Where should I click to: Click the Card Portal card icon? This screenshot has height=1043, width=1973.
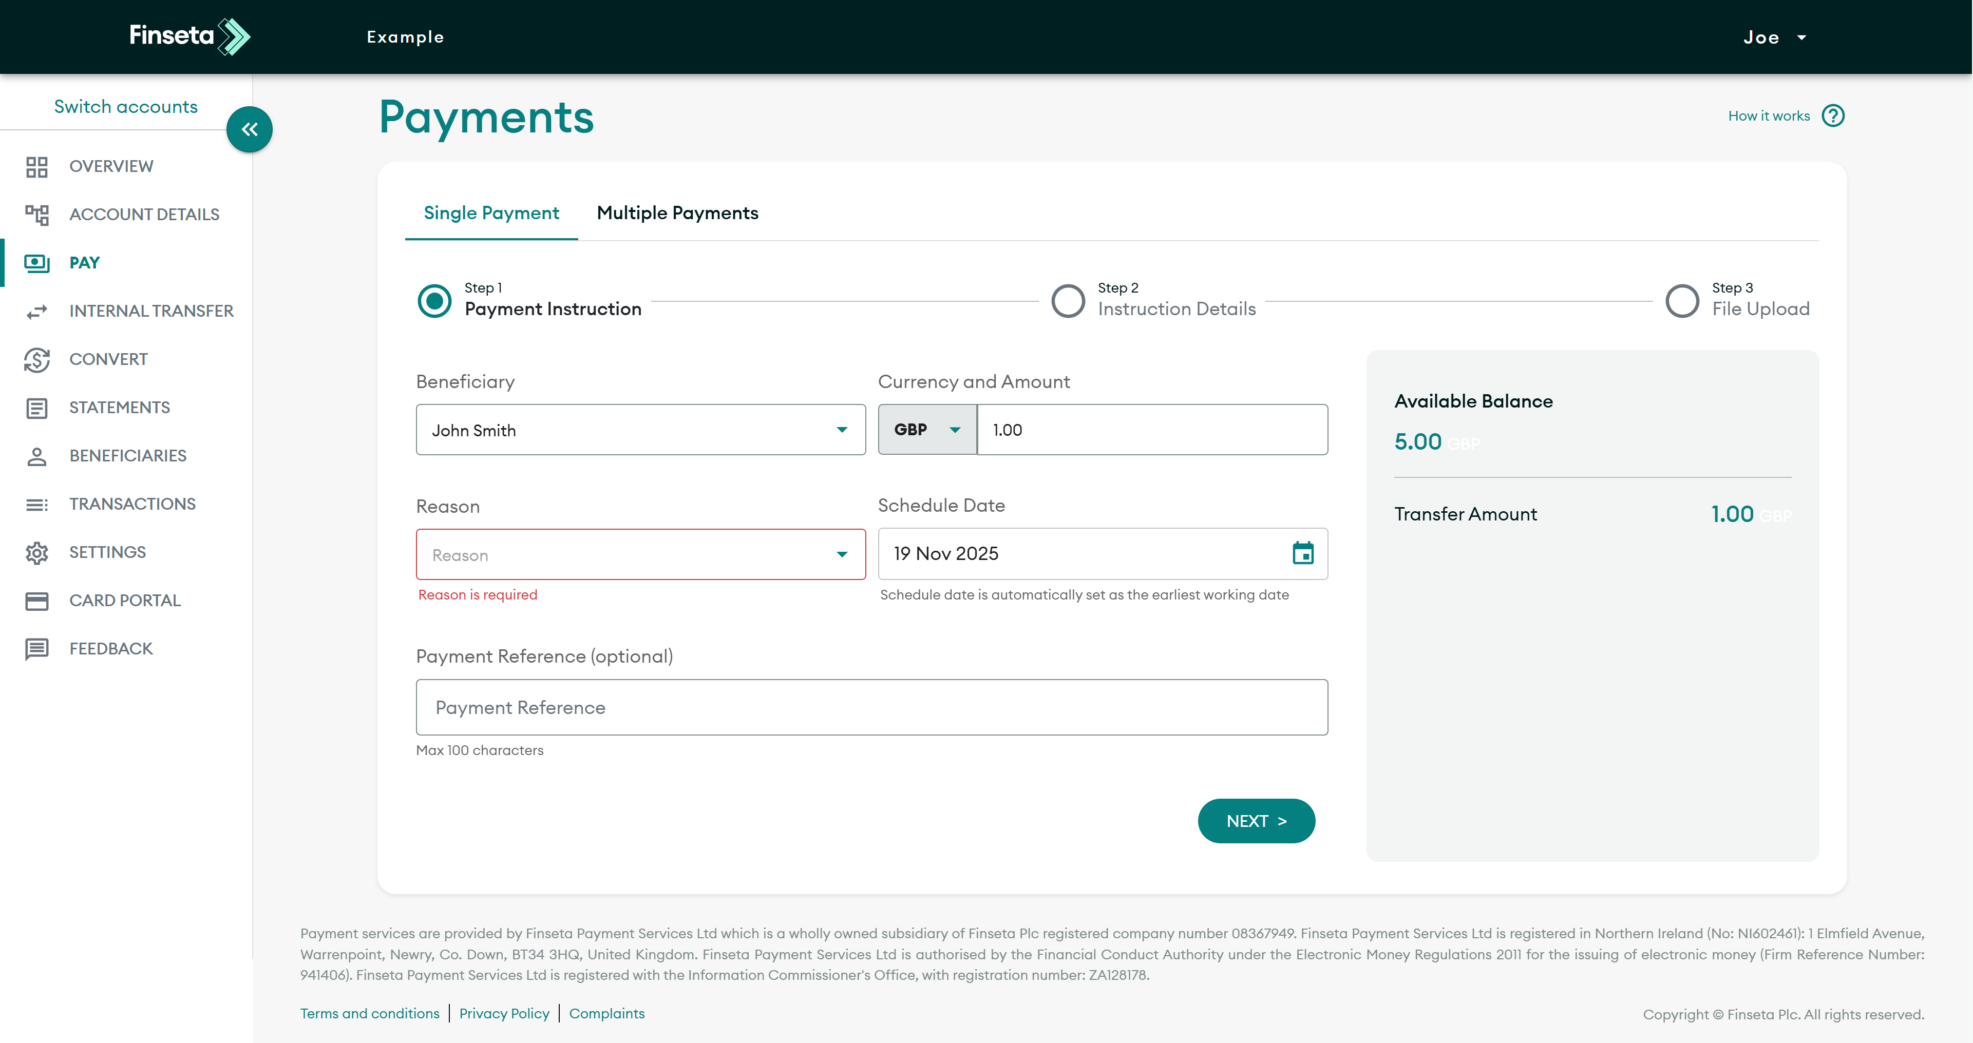click(x=37, y=601)
